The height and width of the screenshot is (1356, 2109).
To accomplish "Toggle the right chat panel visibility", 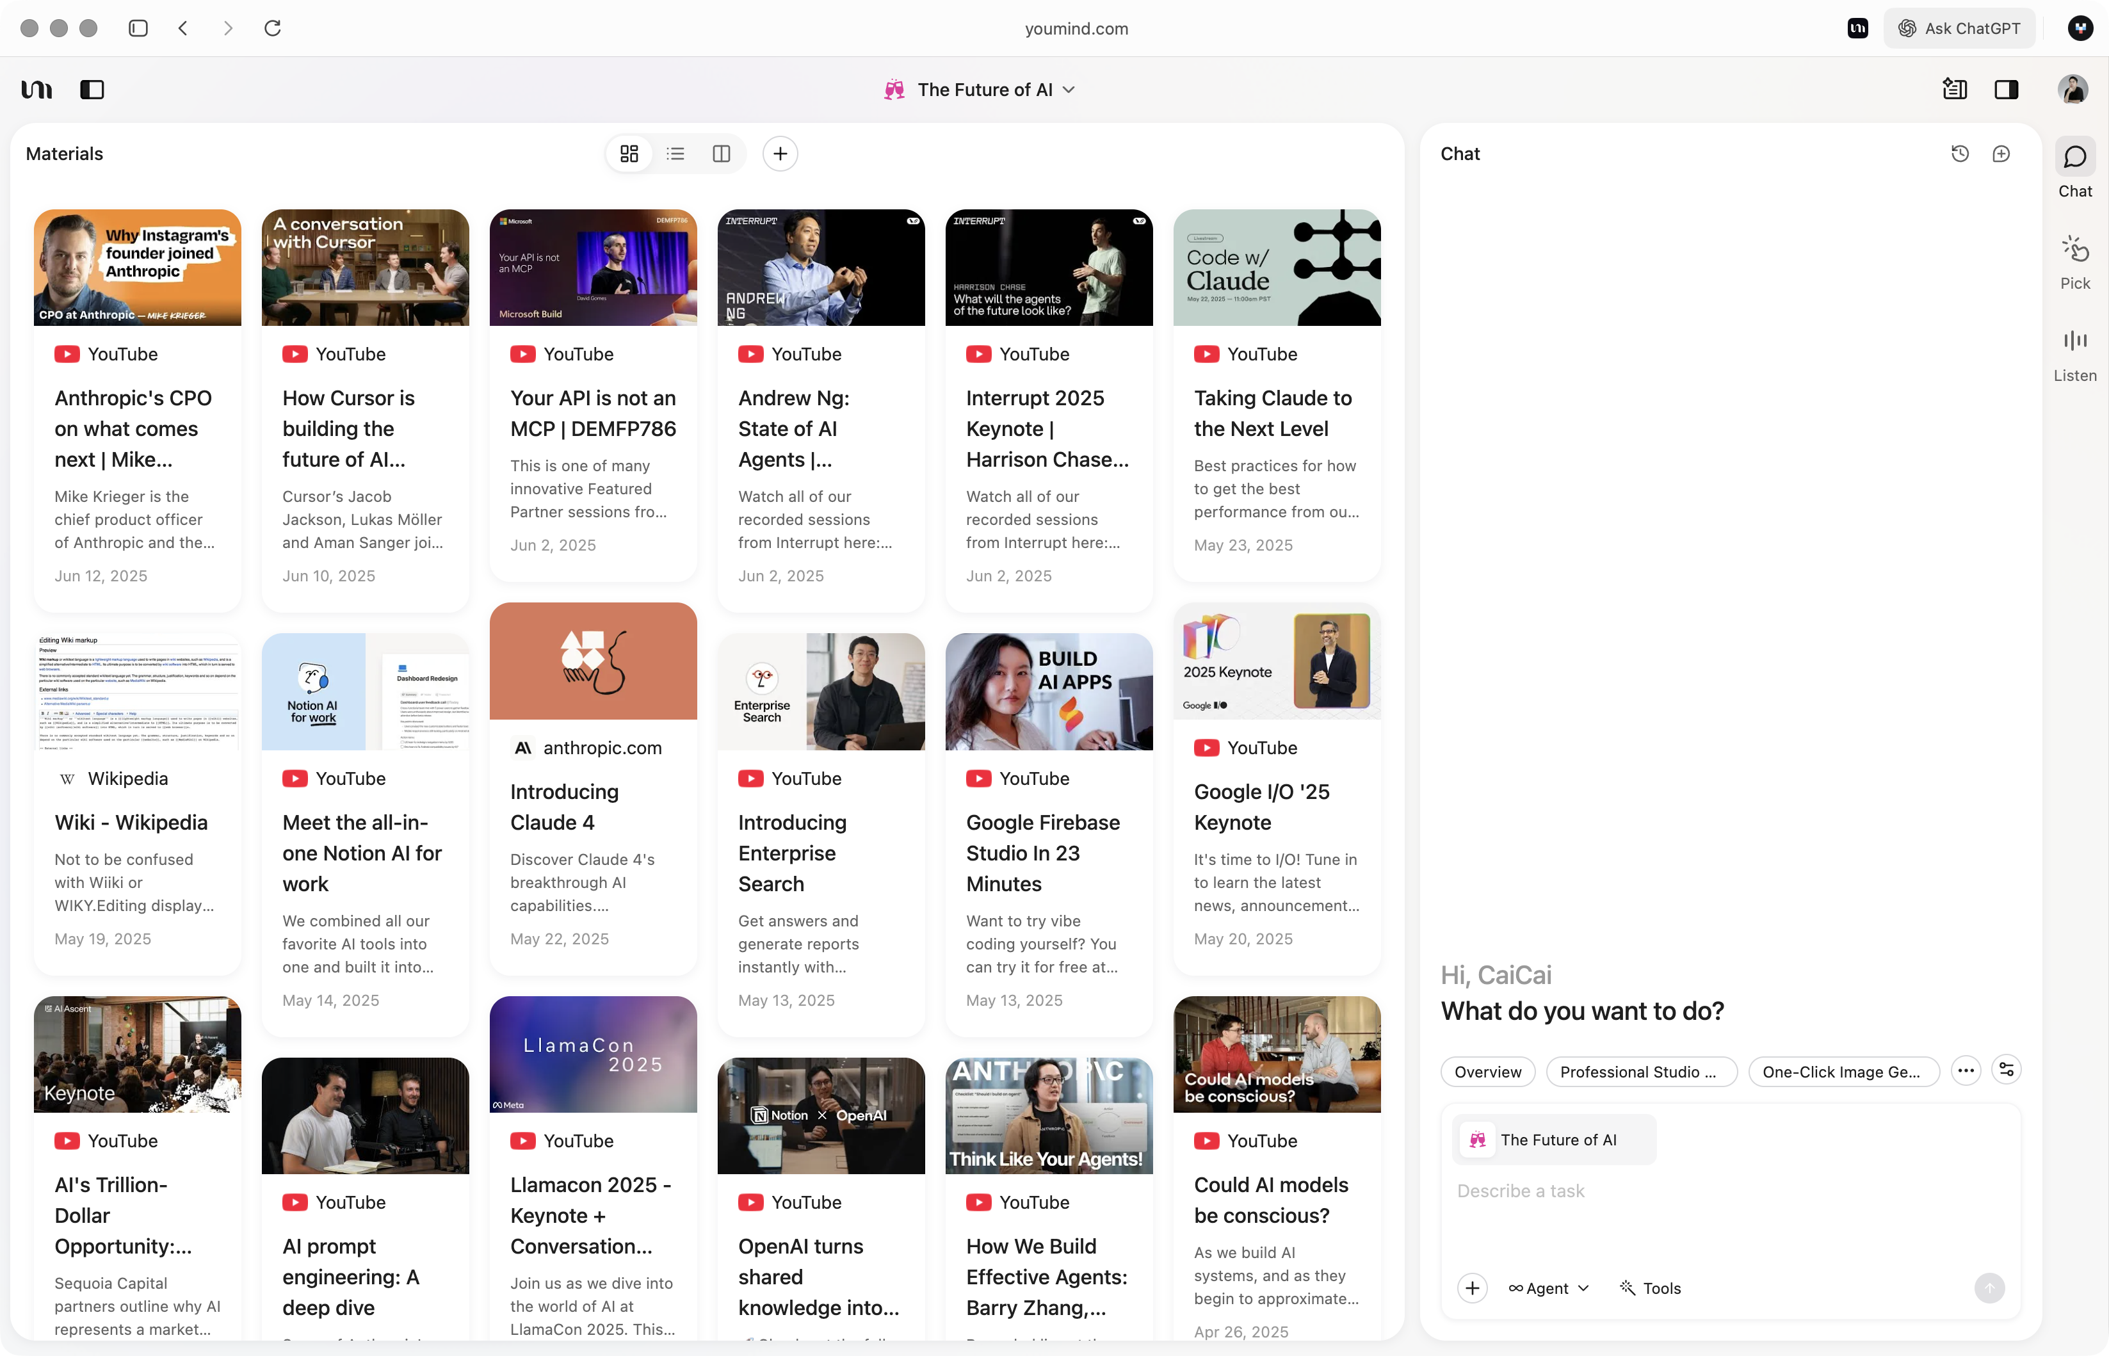I will [2006, 90].
